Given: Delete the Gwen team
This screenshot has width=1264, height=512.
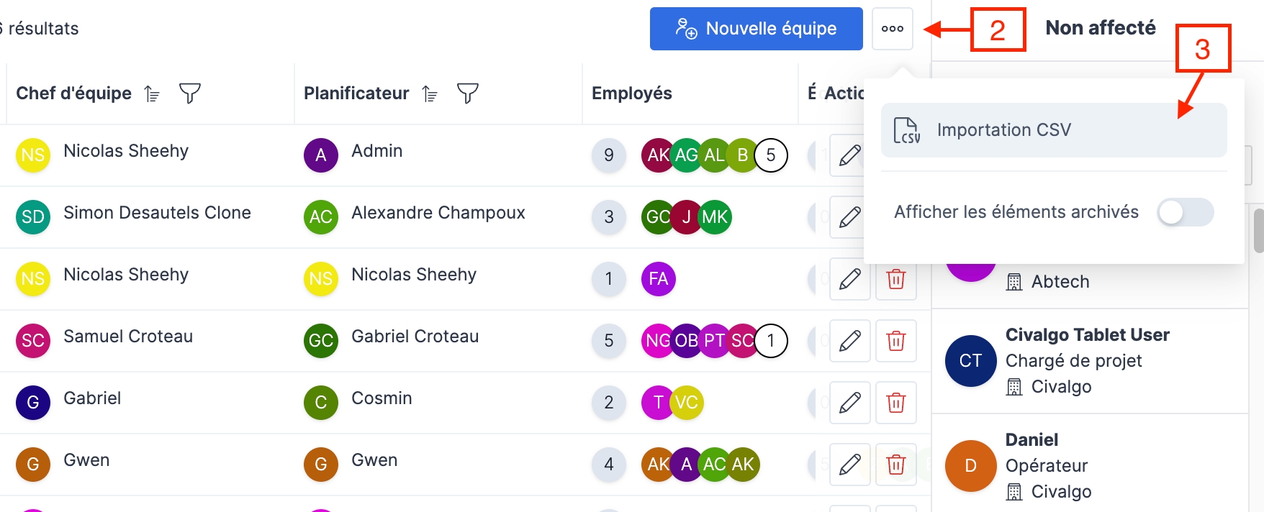Looking at the screenshot, I should click(x=895, y=465).
